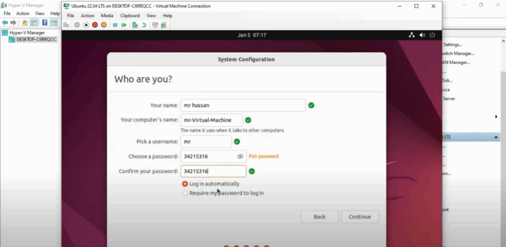Click the Enhanced Session monitor toolbar icon
The height and width of the screenshot is (247, 506).
coord(155,25)
